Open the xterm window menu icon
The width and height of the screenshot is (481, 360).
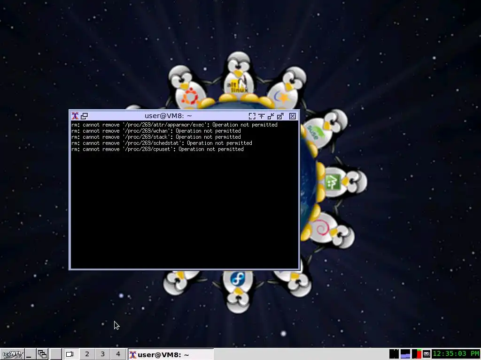click(x=75, y=116)
